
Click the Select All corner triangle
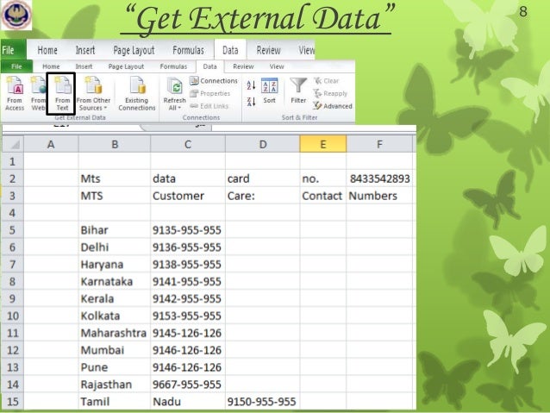coord(13,144)
